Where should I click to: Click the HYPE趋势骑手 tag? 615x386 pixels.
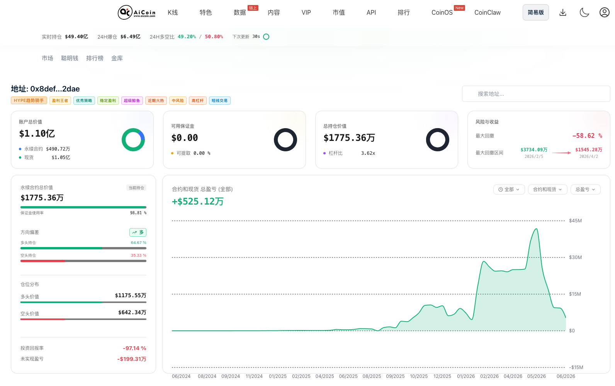29,100
